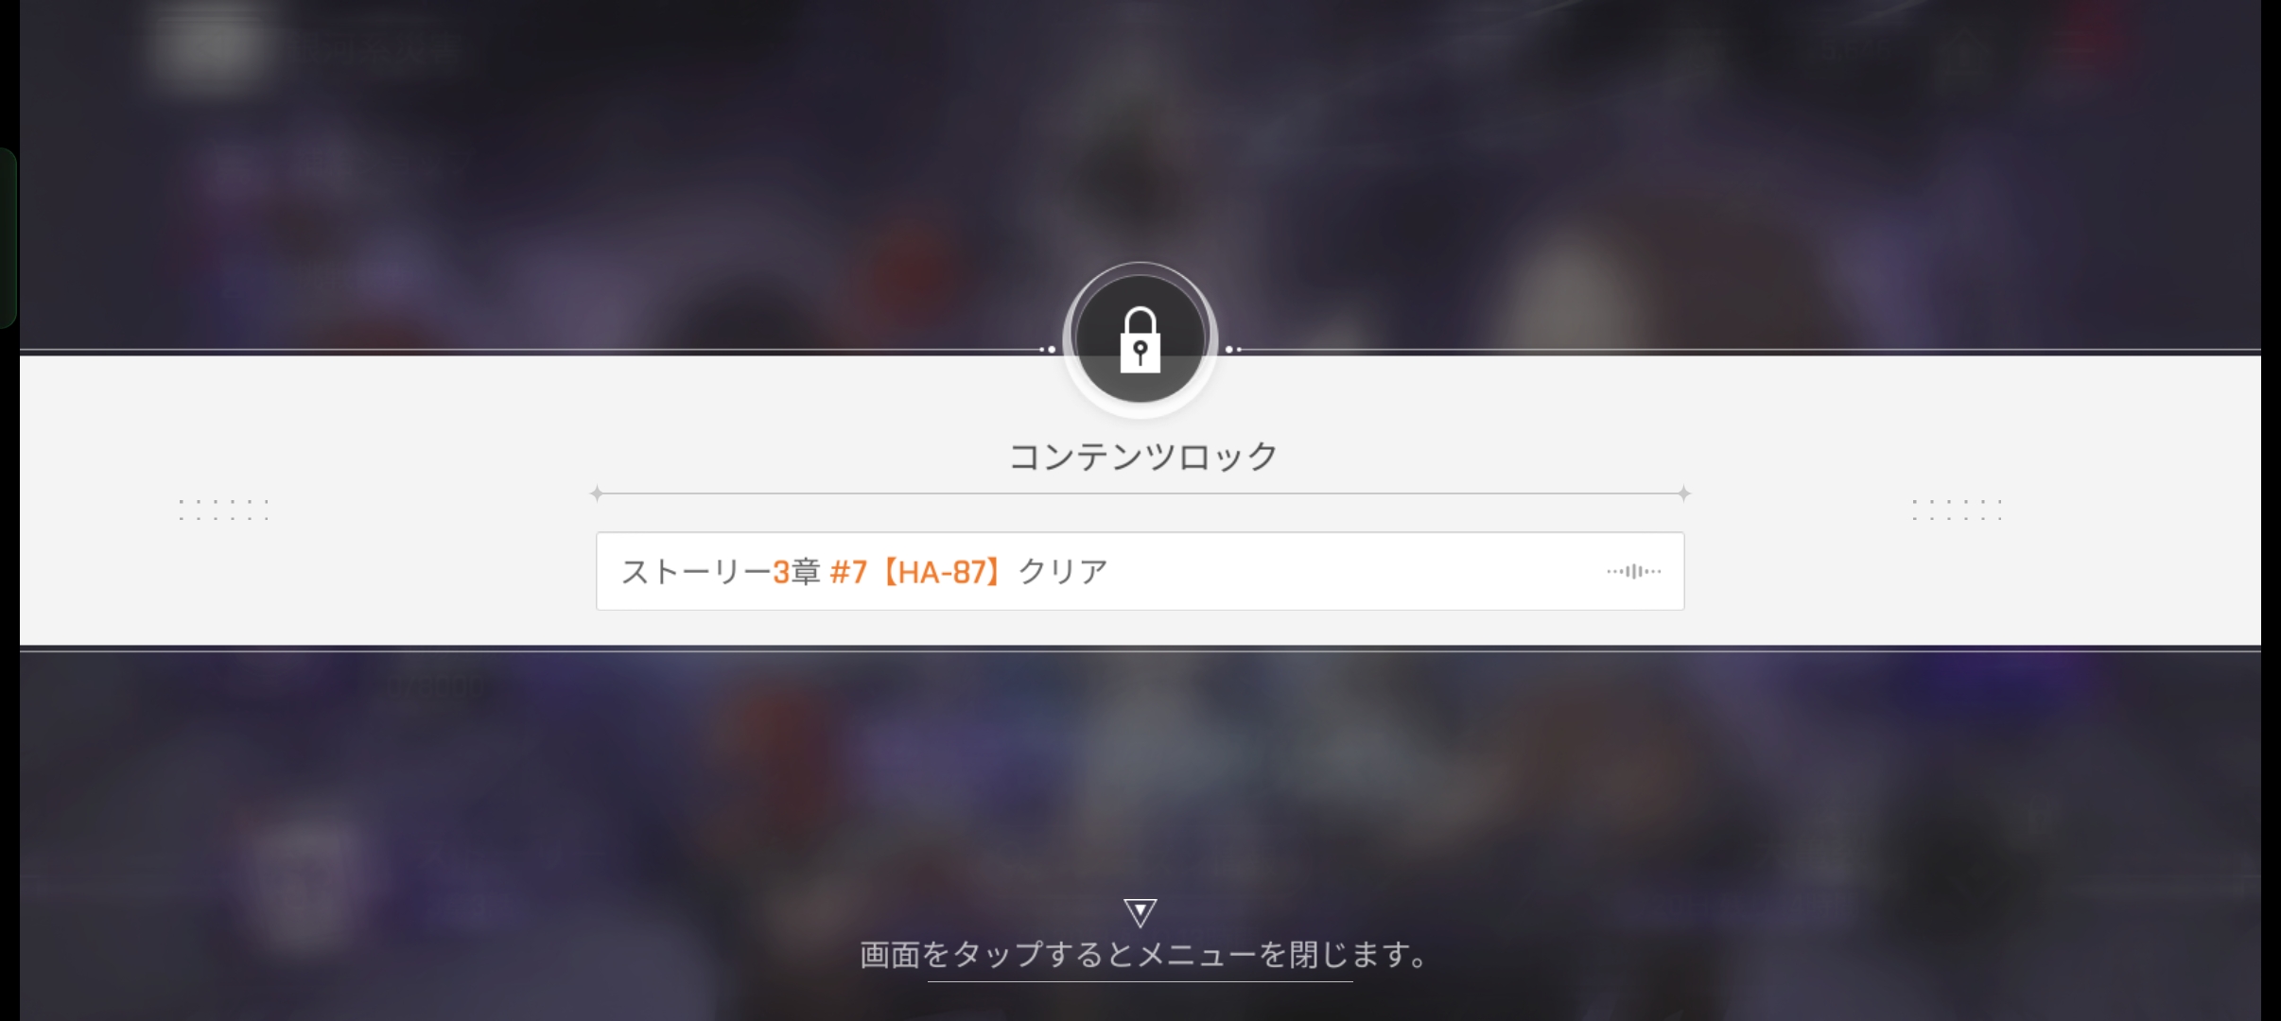Click the orange HA-87 stage code
This screenshot has height=1021, width=2281.
[x=941, y=572]
